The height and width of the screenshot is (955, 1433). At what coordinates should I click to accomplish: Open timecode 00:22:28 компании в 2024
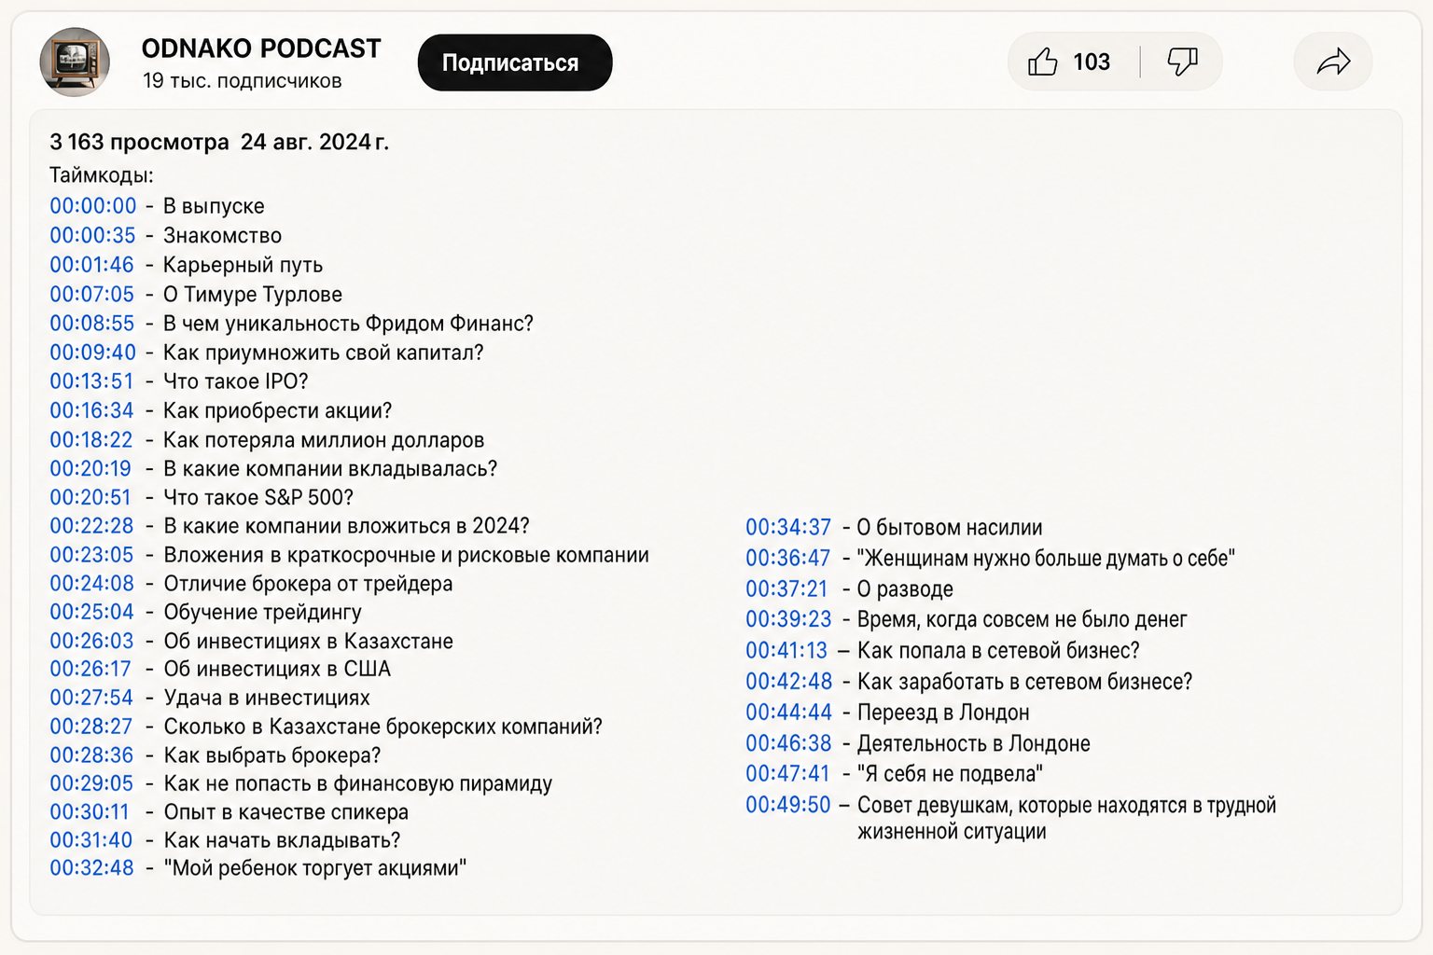tap(92, 526)
